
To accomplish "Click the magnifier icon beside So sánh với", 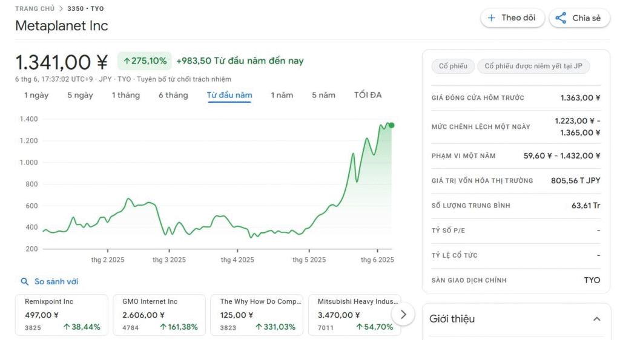I will (24, 281).
